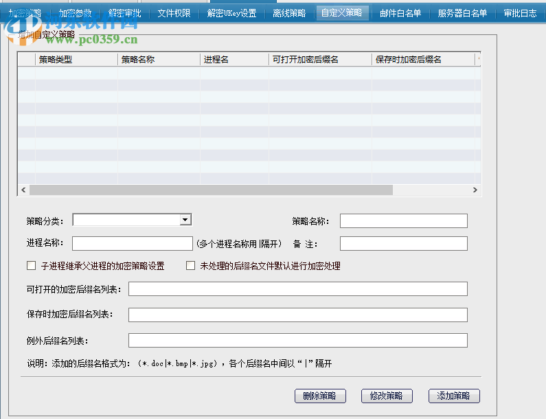Click the 修改策略 button
546x419 pixels.
coord(387,396)
